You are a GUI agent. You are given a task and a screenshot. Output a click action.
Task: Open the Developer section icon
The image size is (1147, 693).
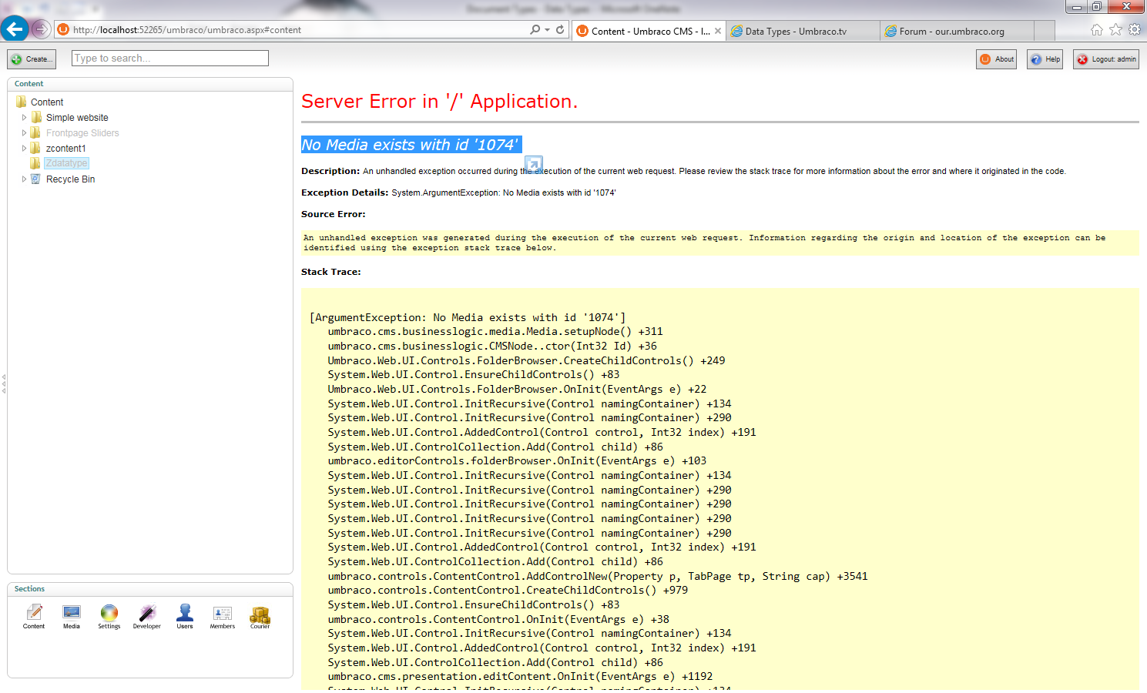click(x=146, y=614)
